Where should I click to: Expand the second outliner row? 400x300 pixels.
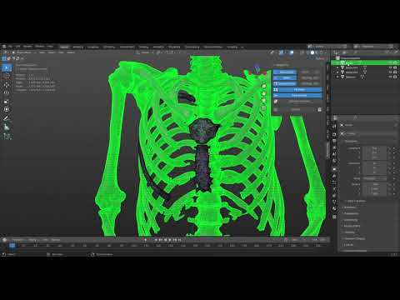coord(337,67)
